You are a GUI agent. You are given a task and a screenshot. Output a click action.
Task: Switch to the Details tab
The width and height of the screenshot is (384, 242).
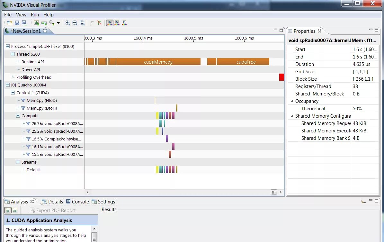tap(53, 202)
